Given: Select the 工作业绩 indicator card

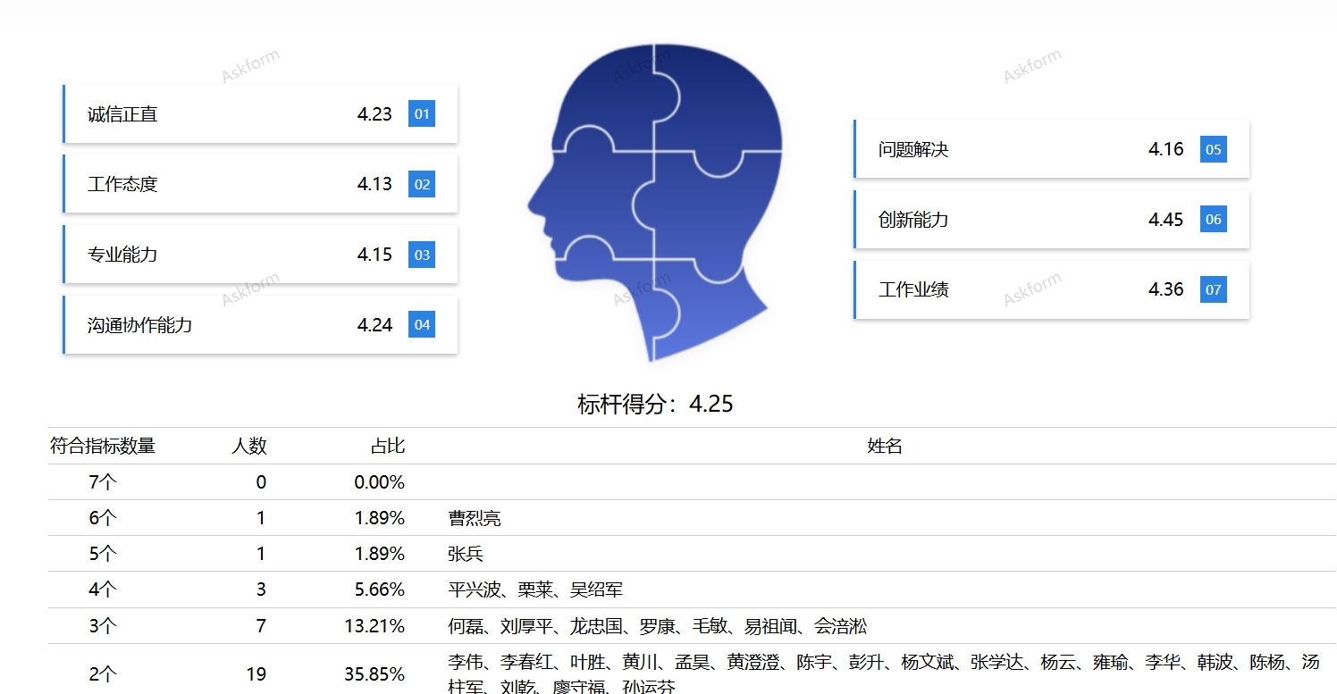Looking at the screenshot, I should point(1052,289).
